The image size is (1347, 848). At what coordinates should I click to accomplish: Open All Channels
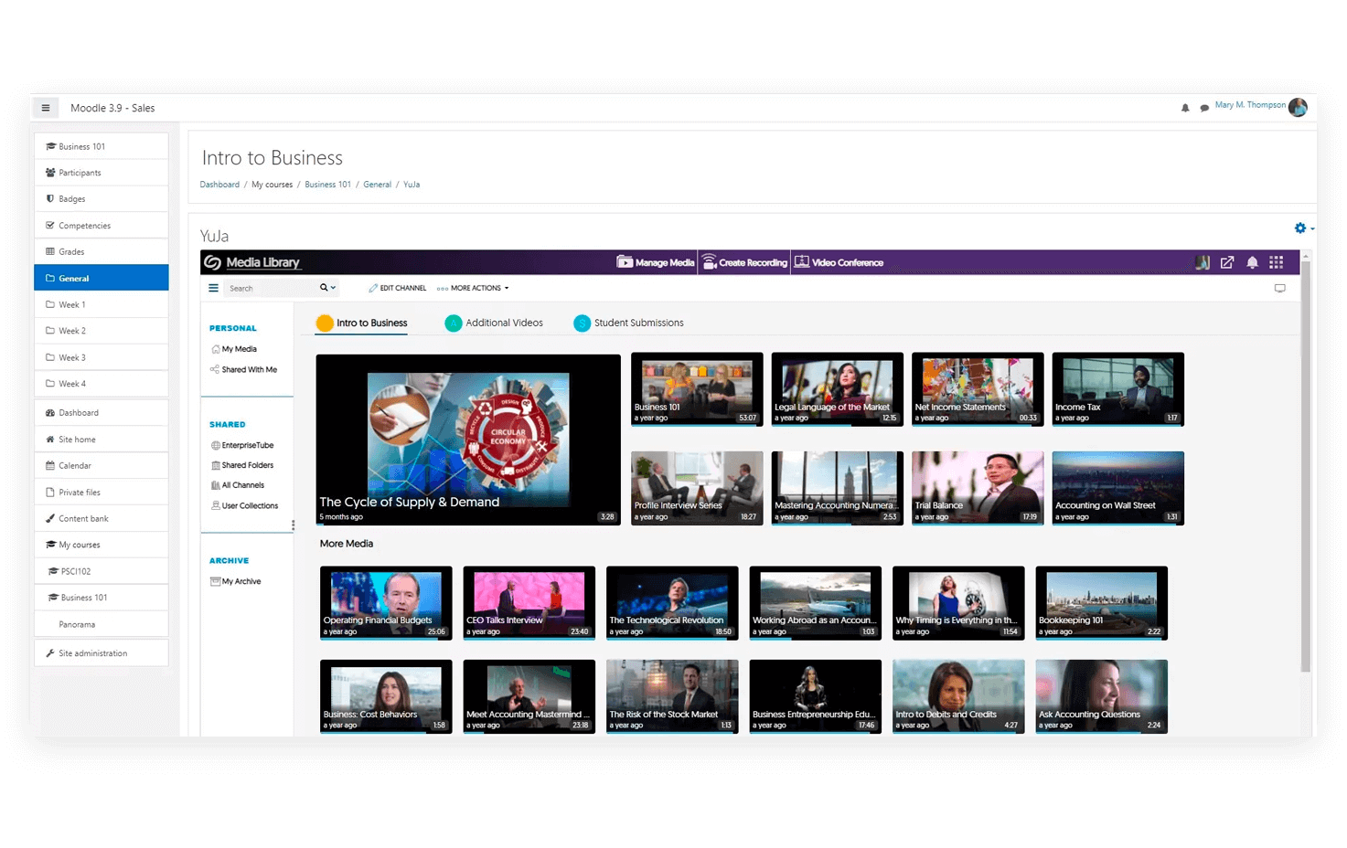click(238, 485)
